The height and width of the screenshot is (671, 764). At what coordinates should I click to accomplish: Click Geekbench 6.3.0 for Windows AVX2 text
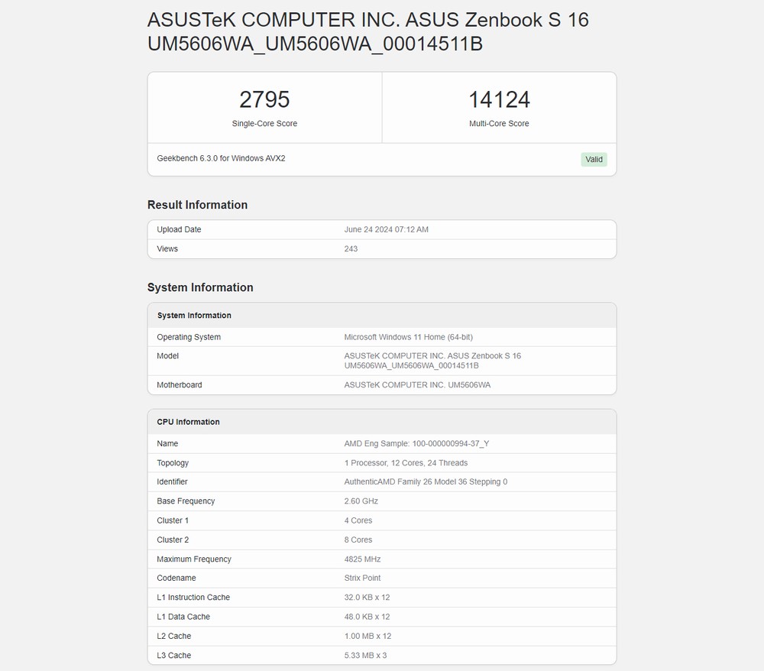point(221,158)
